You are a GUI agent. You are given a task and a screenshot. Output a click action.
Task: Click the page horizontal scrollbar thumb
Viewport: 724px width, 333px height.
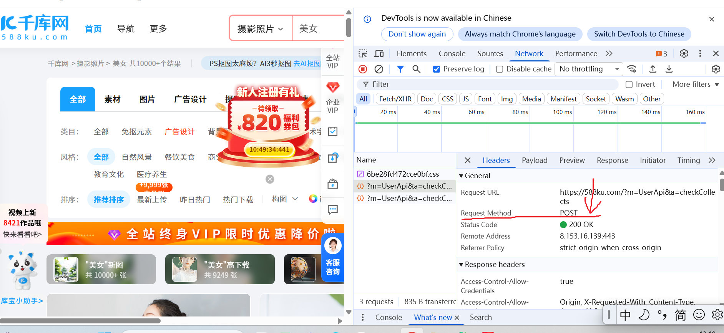80,321
